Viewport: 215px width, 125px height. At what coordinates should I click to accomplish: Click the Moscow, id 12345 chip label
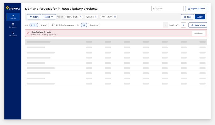72,17
